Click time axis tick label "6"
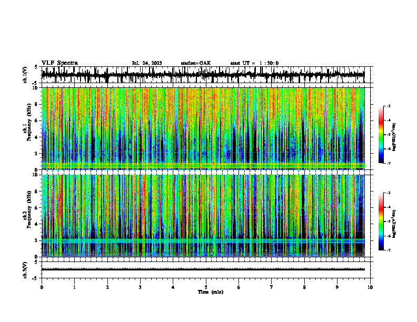This screenshot has height=322, width=417. tap(239, 287)
